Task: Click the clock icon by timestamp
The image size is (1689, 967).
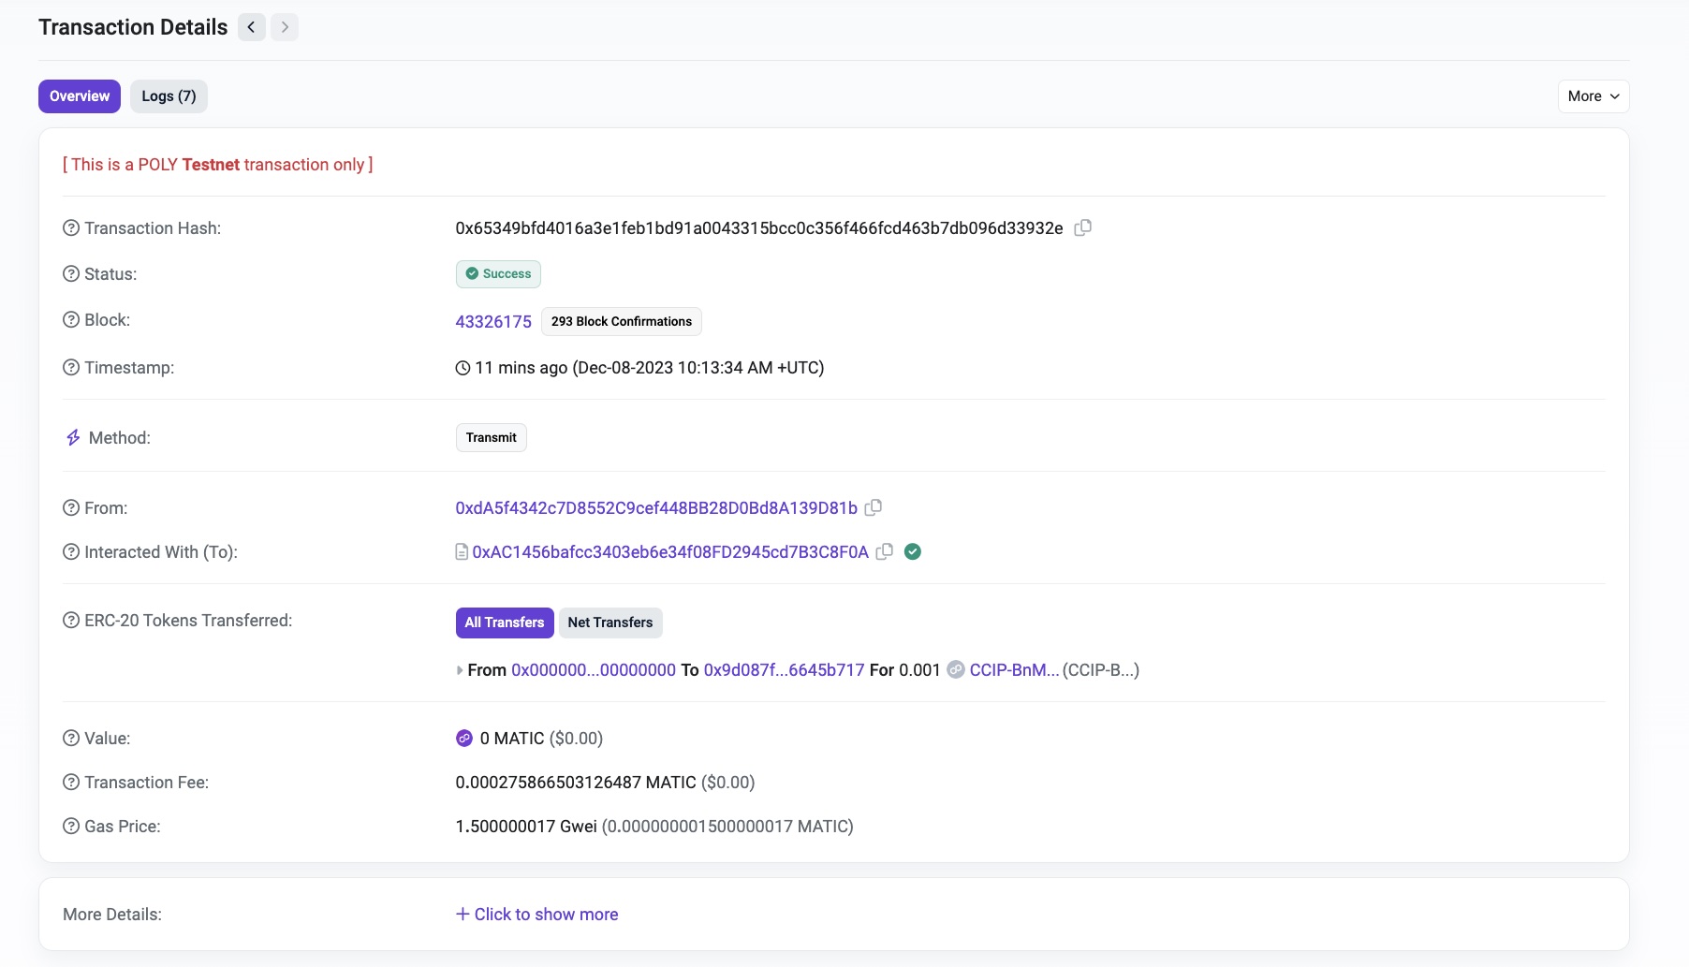Action: (x=463, y=368)
